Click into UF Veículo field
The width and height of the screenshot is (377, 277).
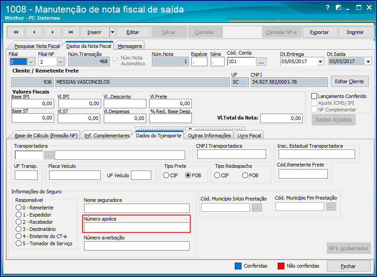141,175
